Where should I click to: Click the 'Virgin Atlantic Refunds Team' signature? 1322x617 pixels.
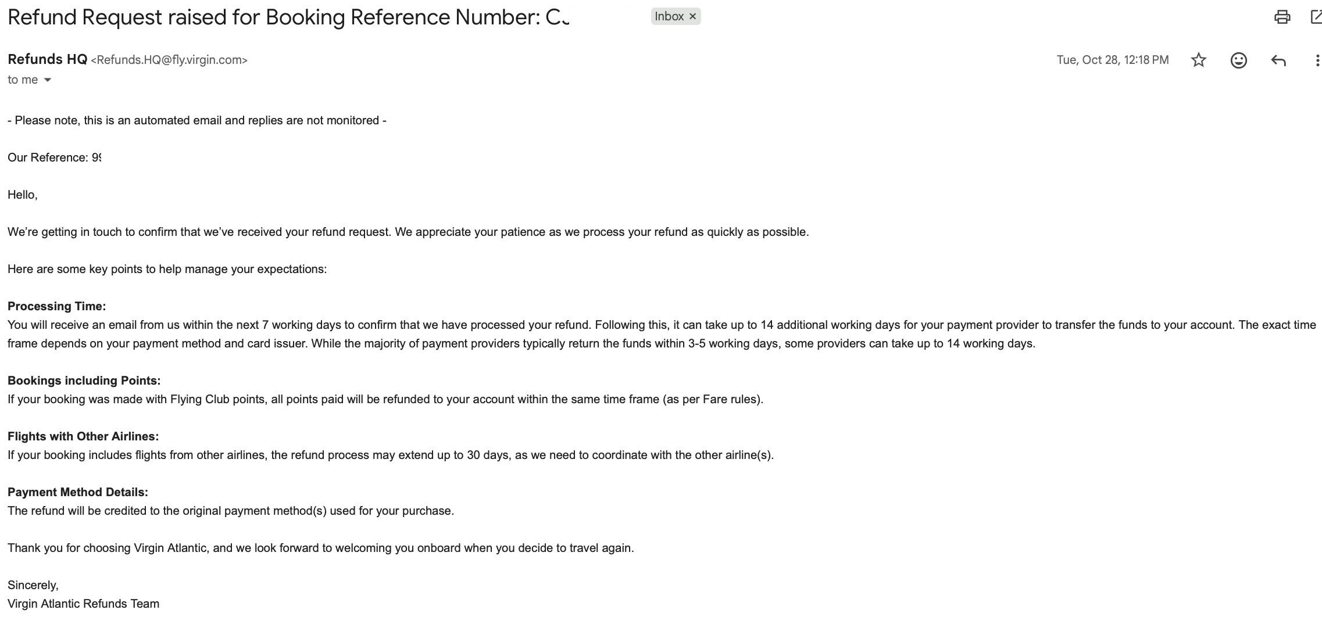pos(83,604)
